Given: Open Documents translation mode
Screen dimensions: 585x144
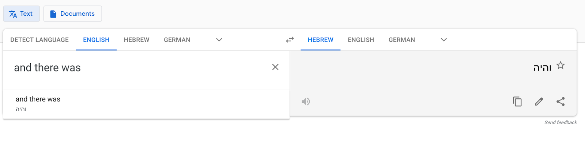Looking at the screenshot, I should point(73,14).
